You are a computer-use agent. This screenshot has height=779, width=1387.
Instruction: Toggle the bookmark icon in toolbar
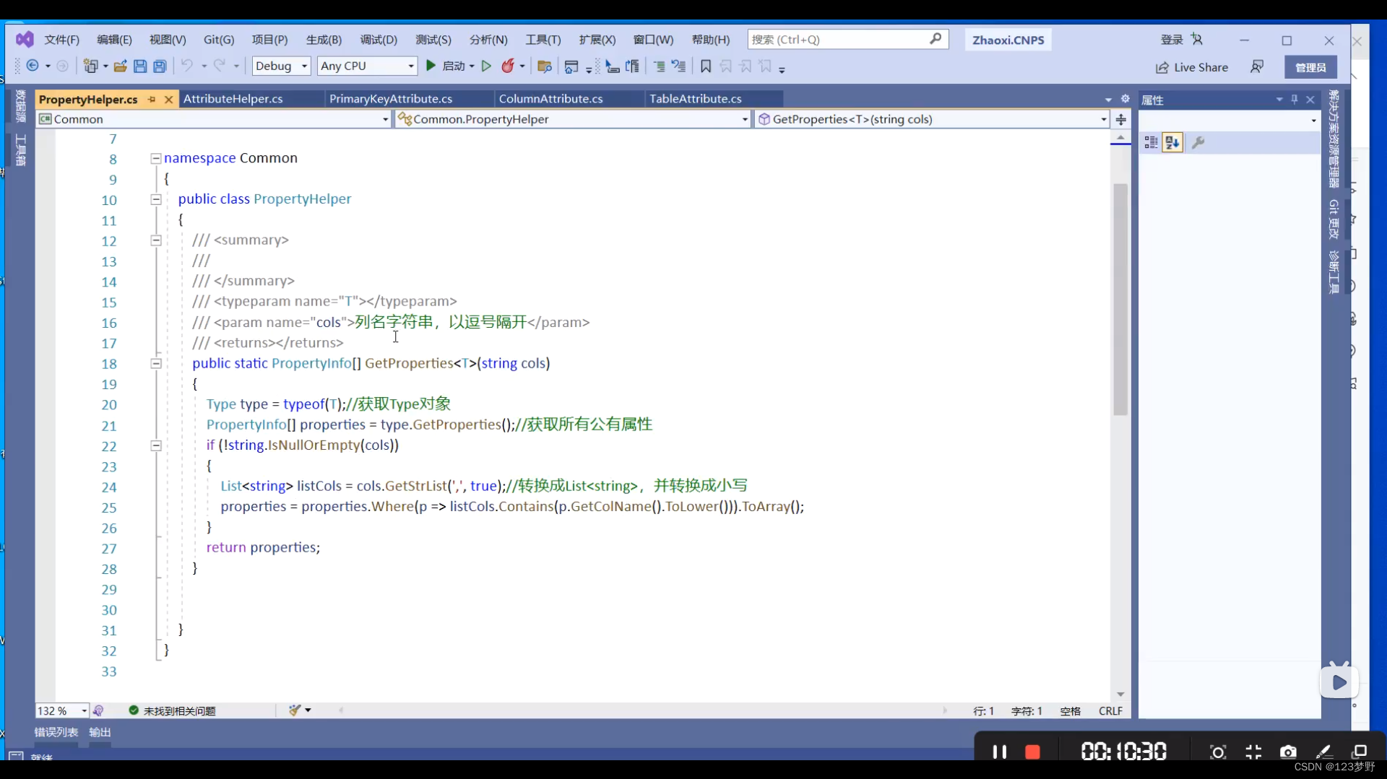click(706, 66)
